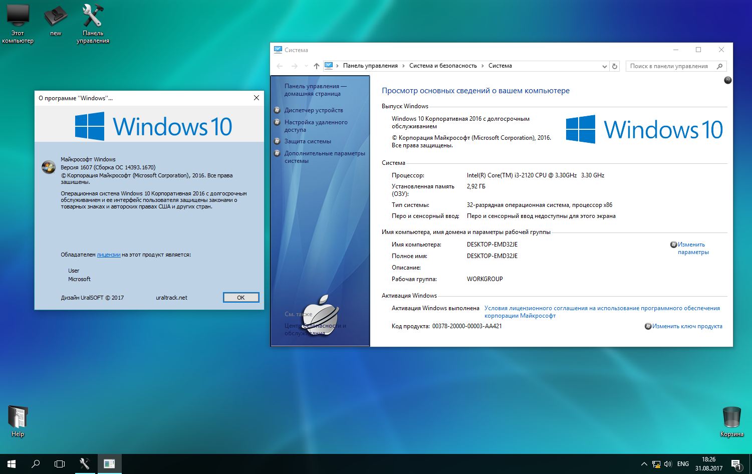This screenshot has height=474, width=752.
Task: Open the Панель управления desktop icon
Action: pos(93,18)
